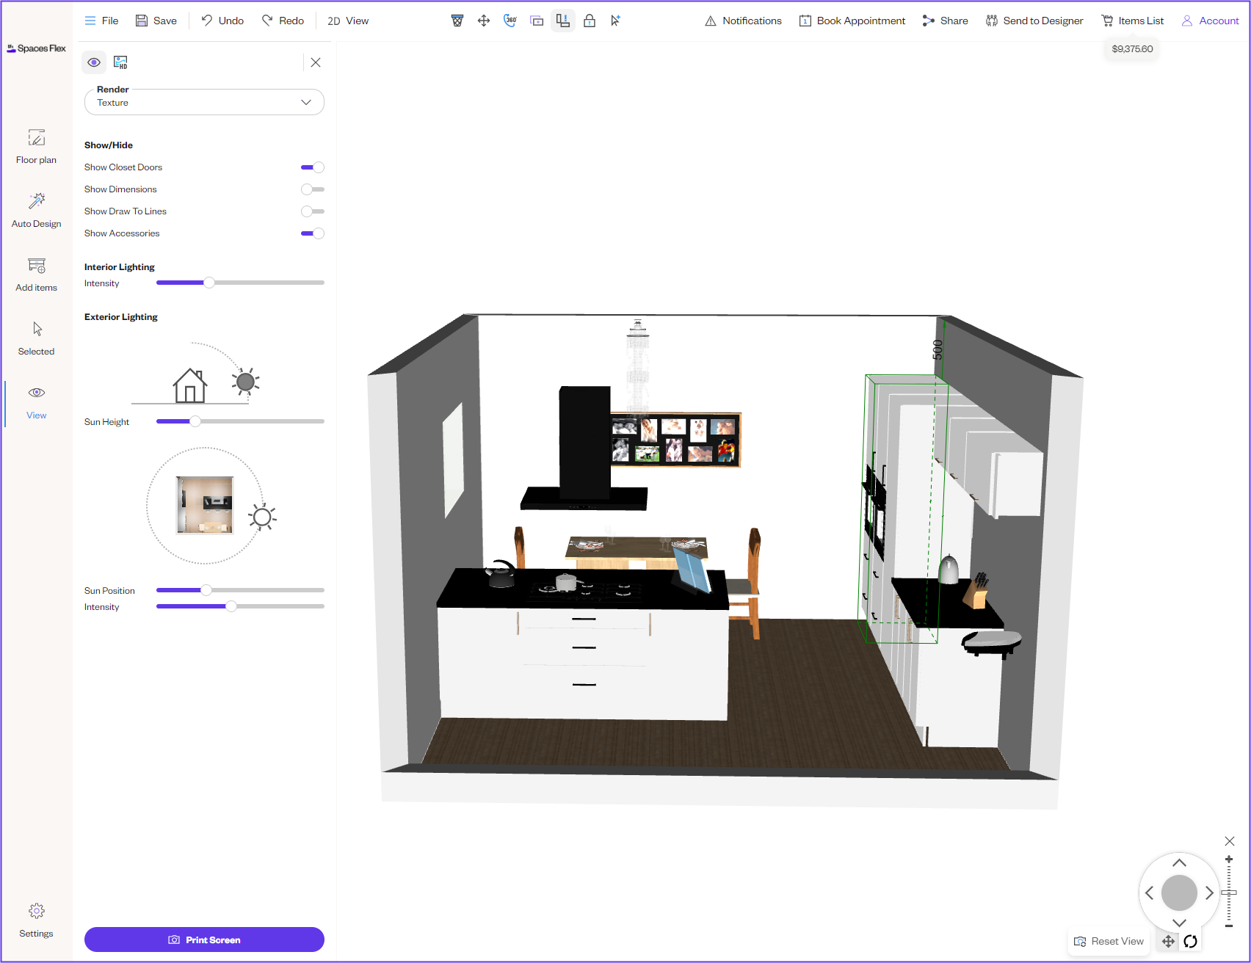Open the HD render tab icon

[120, 62]
